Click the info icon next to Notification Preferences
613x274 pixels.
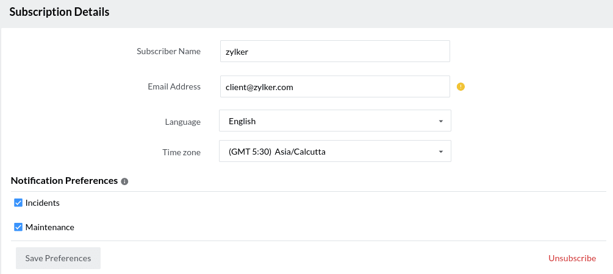[124, 181]
